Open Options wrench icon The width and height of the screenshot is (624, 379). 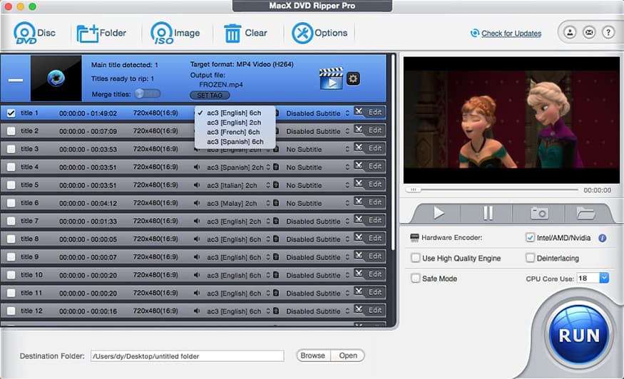(302, 33)
